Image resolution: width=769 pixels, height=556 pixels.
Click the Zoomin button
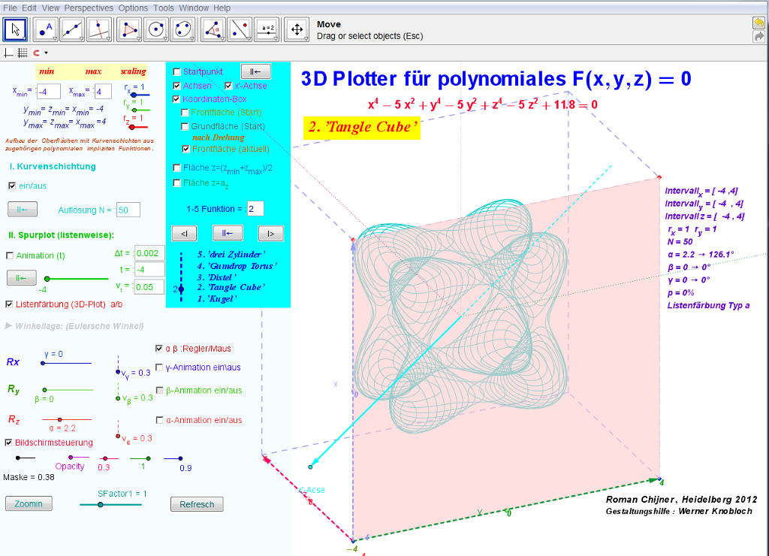(x=29, y=504)
